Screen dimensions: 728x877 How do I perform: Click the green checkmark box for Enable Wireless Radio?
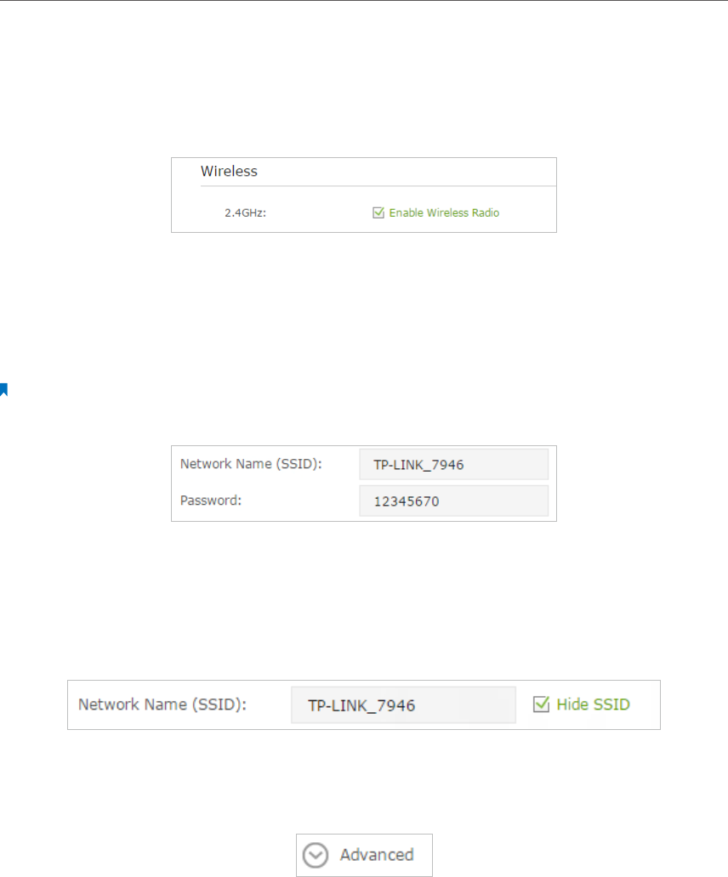coord(378,212)
